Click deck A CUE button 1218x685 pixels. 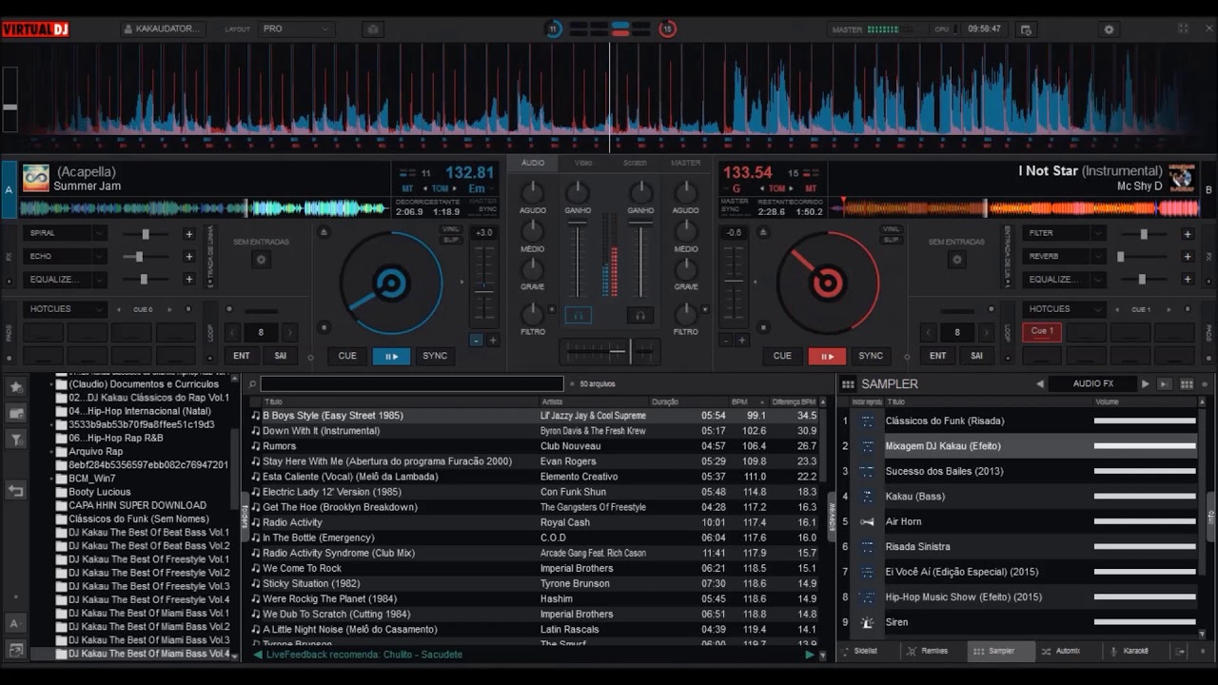pyautogui.click(x=347, y=356)
